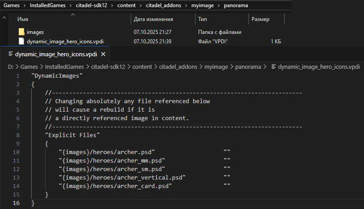364x209 pixels.
Task: Open the D: drive editor breadcrumb
Action: [11, 67]
